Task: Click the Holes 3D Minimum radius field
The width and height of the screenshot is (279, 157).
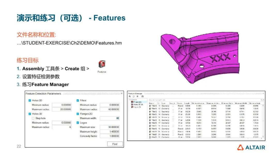Action: point(62,123)
